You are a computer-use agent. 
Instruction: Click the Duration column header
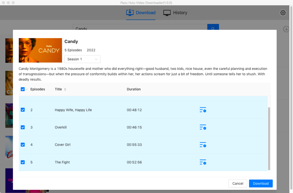click(134, 89)
